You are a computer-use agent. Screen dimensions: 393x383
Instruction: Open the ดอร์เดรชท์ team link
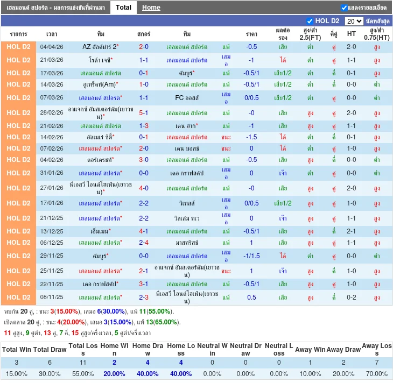(100, 160)
